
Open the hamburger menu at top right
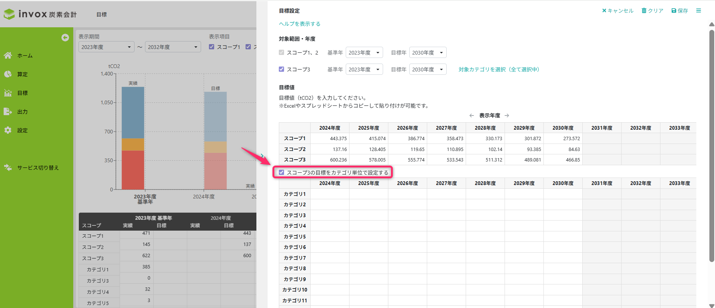pos(698,10)
